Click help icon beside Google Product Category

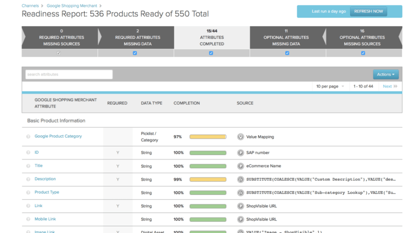coord(29,136)
